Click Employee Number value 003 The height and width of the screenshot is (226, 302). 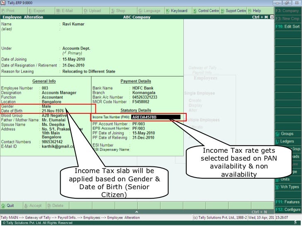(45, 88)
